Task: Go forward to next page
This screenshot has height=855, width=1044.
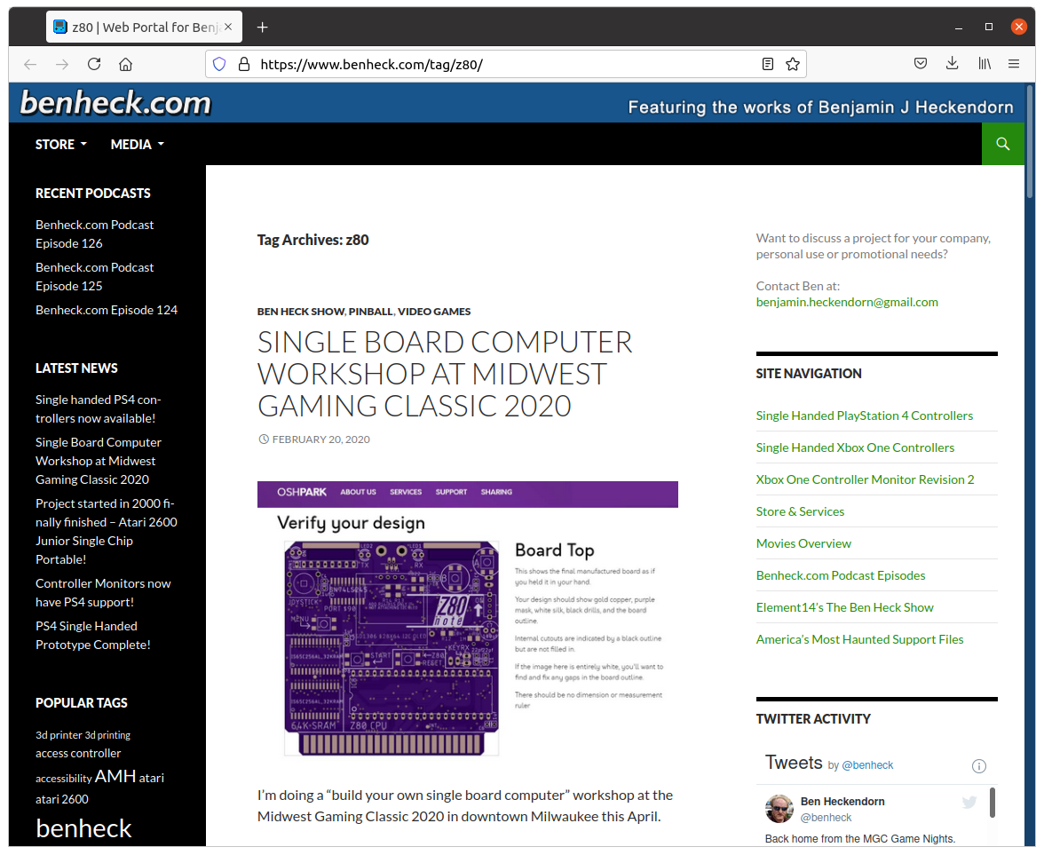Action: 62,64
